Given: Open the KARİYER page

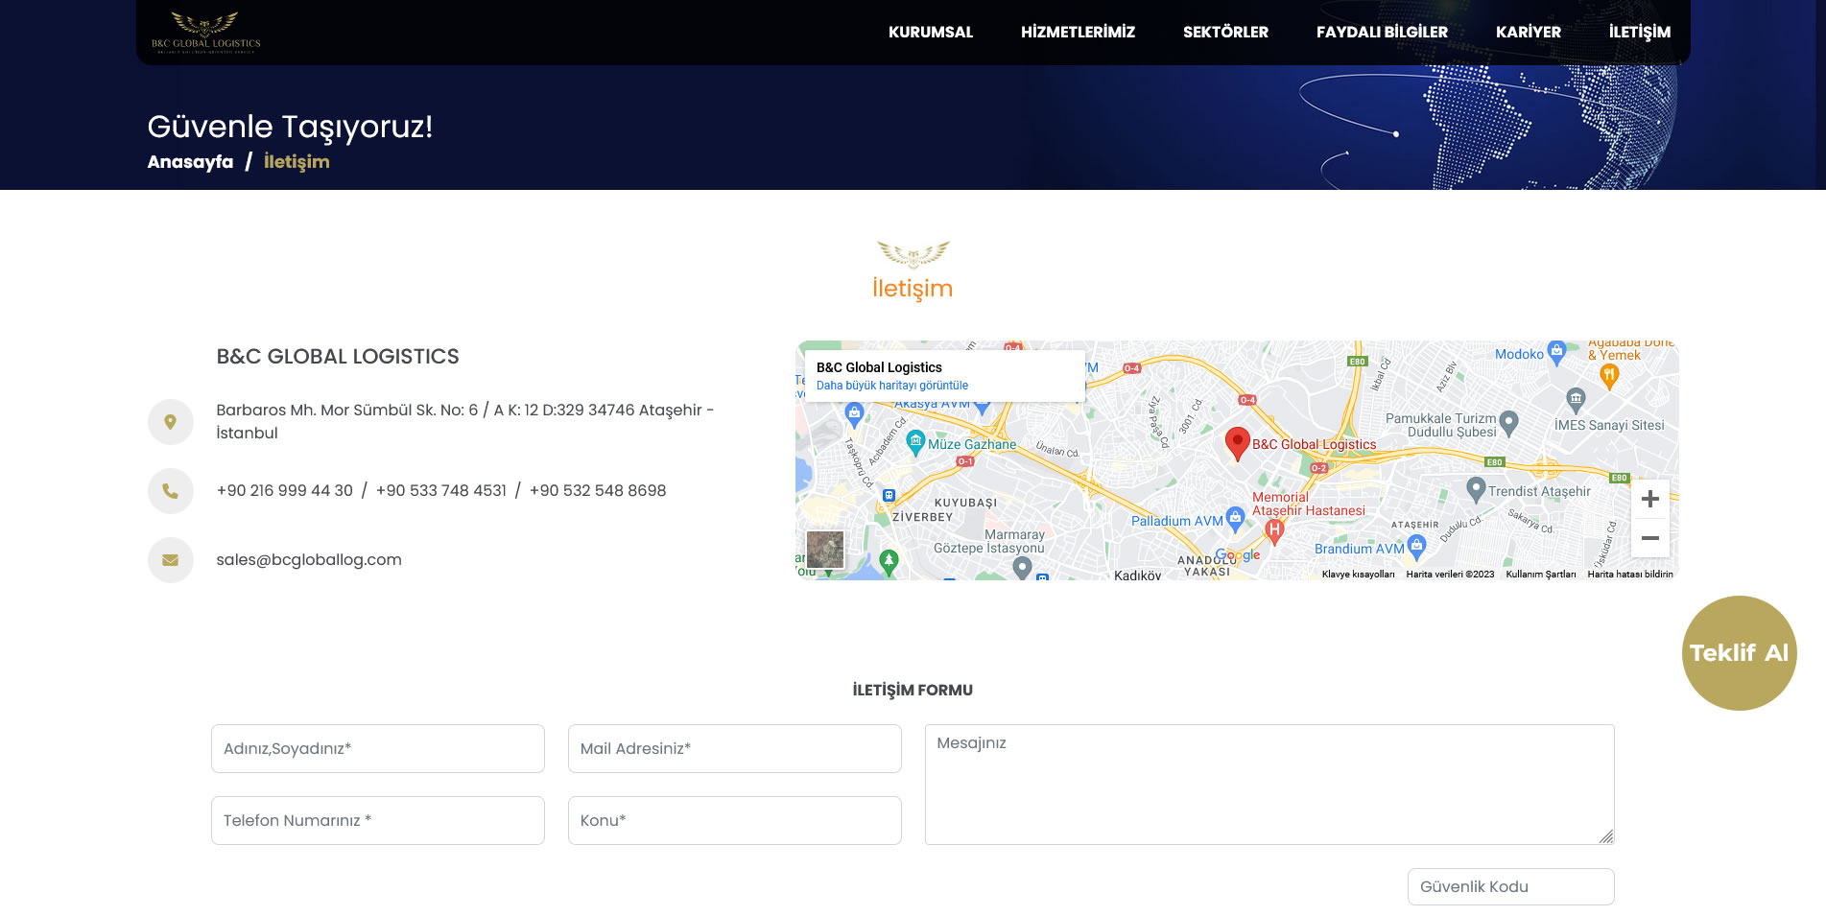Looking at the screenshot, I should click(1529, 32).
